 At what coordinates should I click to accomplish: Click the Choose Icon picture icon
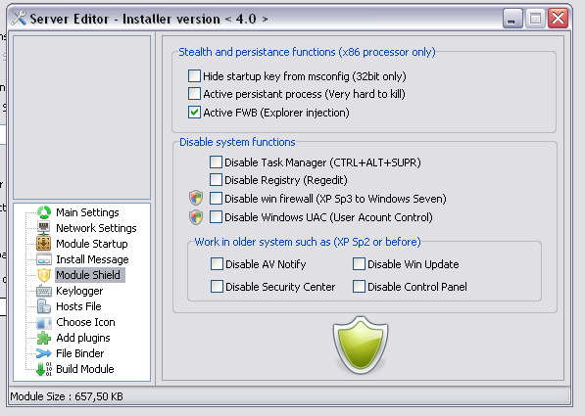44,322
